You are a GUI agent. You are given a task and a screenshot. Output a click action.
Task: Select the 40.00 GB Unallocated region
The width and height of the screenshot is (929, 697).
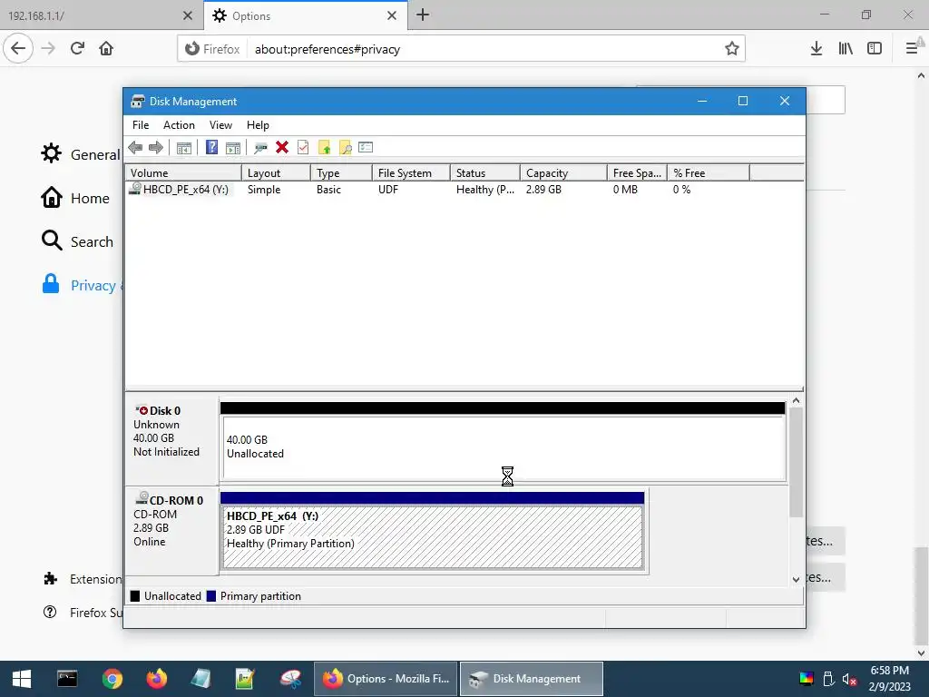point(504,447)
